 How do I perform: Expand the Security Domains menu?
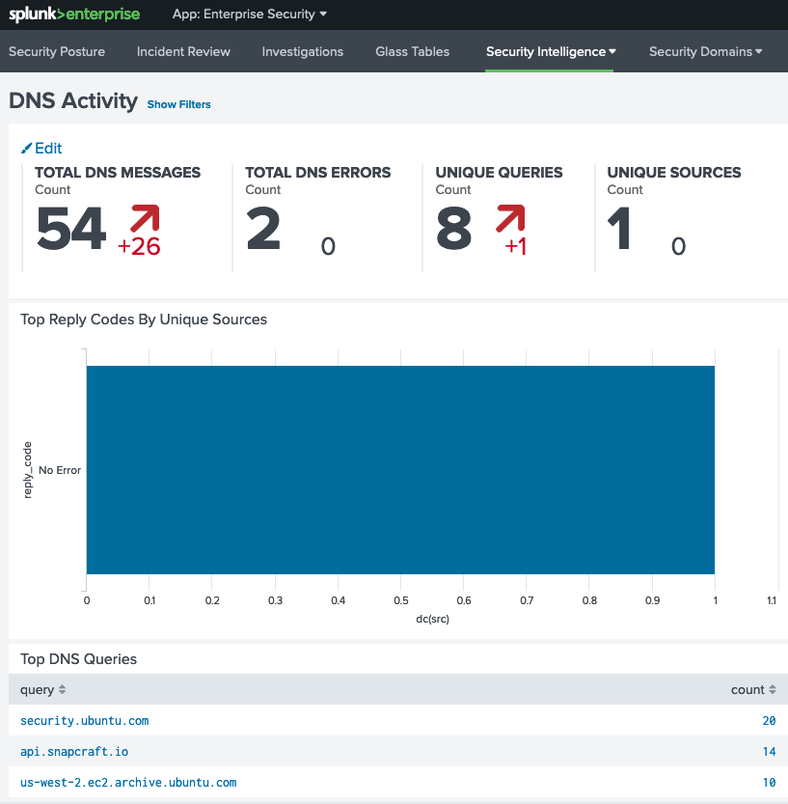tap(704, 53)
